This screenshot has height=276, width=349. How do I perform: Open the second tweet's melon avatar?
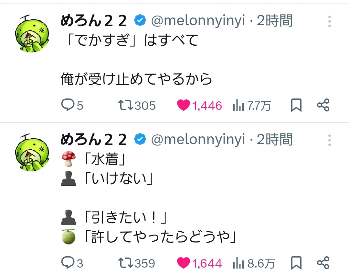(x=32, y=152)
